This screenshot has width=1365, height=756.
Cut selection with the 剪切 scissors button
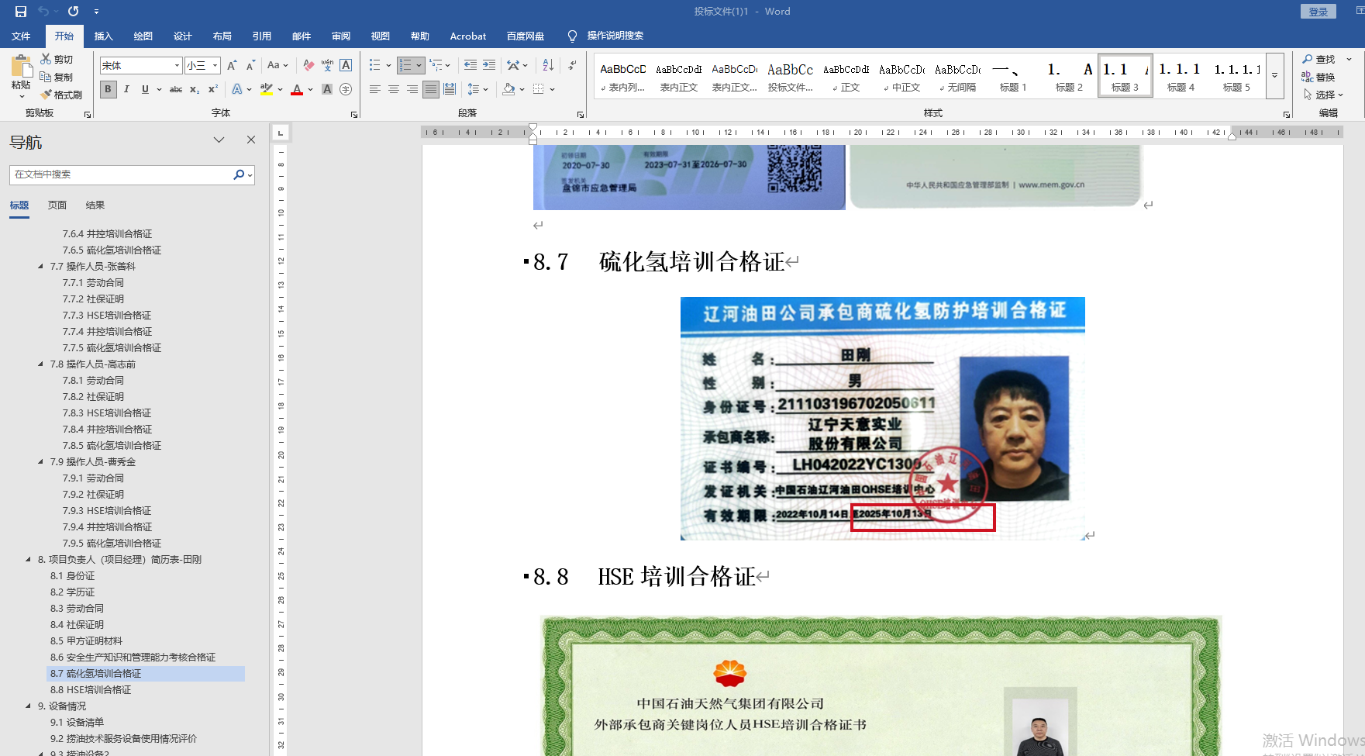pos(57,60)
